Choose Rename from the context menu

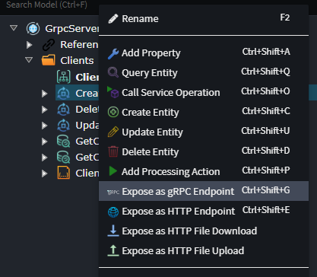tap(204, 19)
